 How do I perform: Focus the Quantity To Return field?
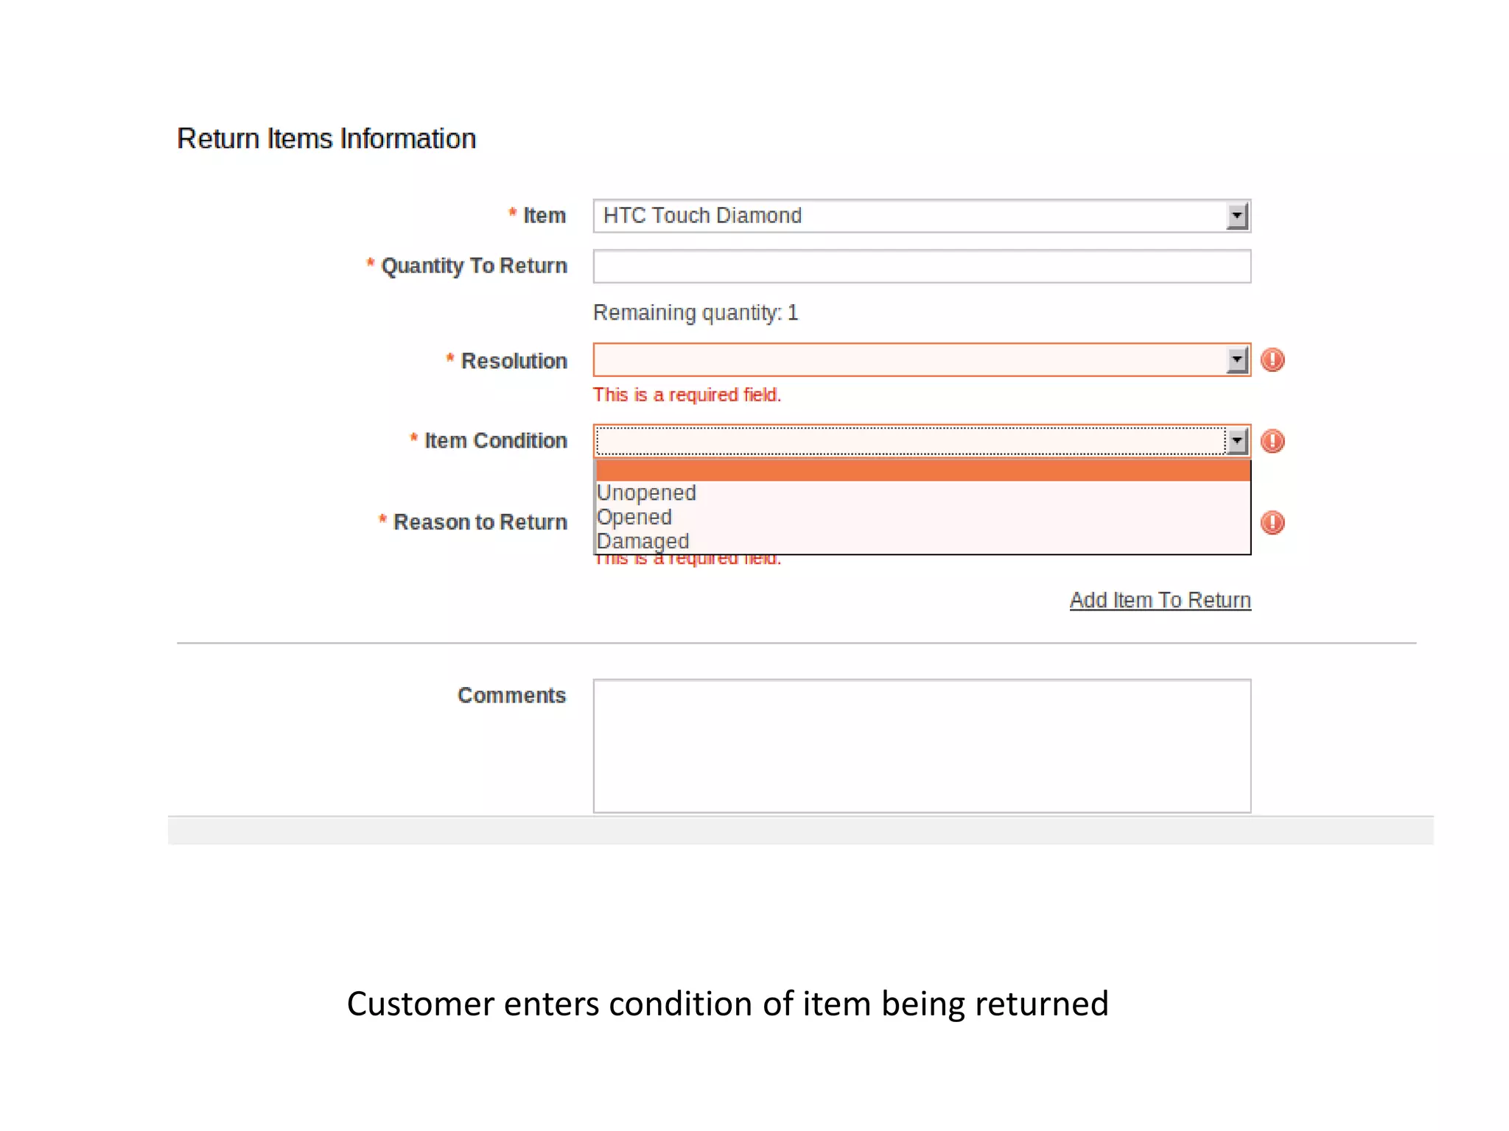click(x=921, y=267)
